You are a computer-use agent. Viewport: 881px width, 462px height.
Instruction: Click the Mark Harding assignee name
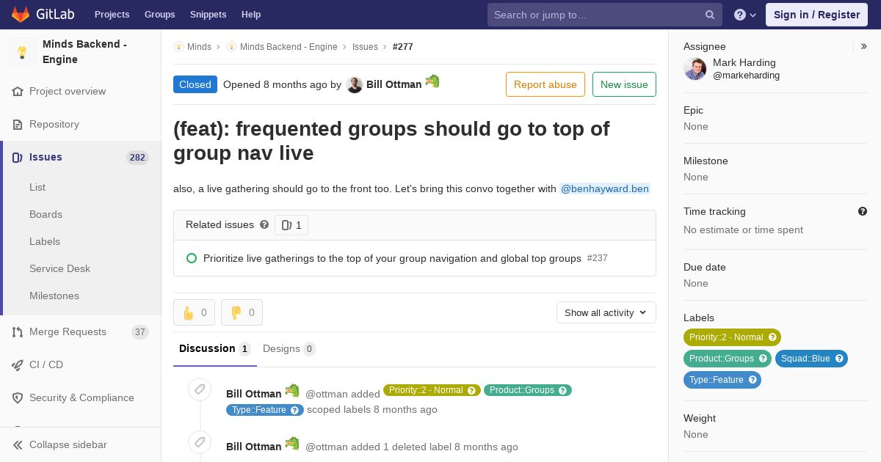click(744, 63)
